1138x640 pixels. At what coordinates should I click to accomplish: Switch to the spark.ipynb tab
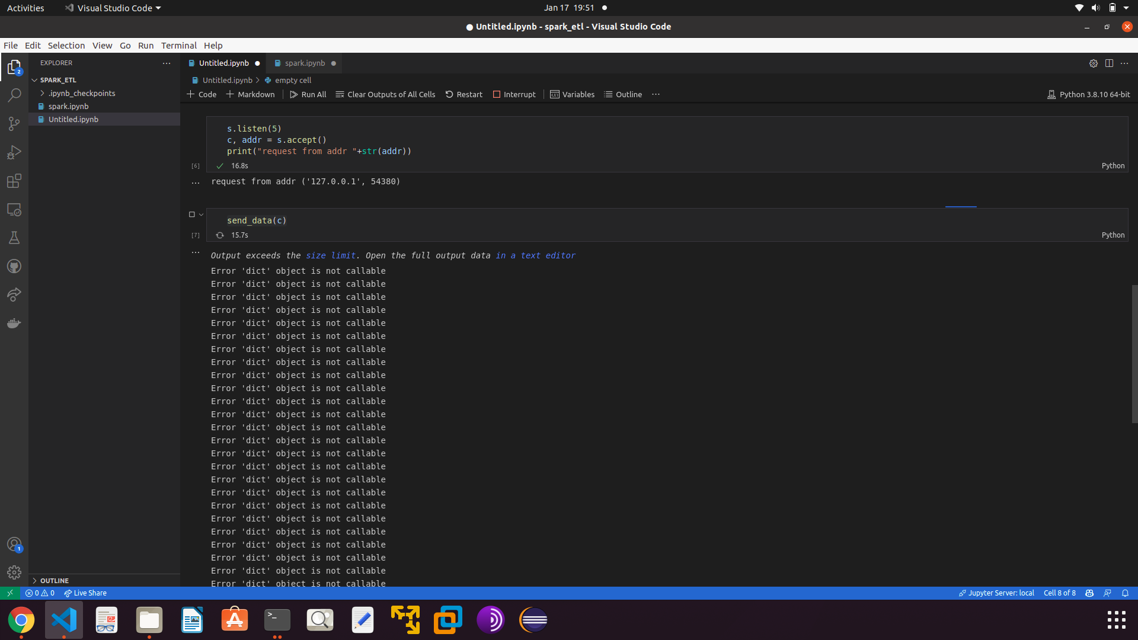coord(305,63)
